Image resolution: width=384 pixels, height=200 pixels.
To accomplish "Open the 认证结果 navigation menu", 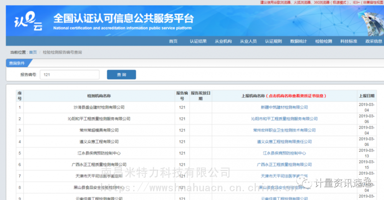I will click(x=198, y=41).
